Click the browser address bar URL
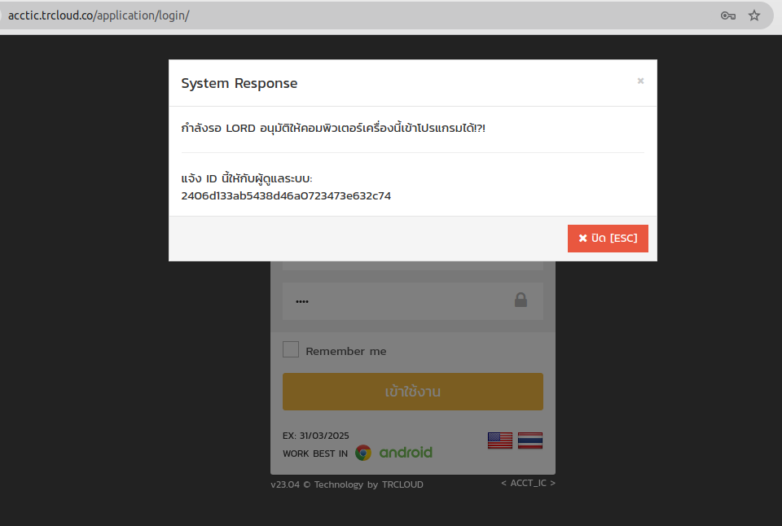The image size is (782, 526). pyautogui.click(x=99, y=15)
